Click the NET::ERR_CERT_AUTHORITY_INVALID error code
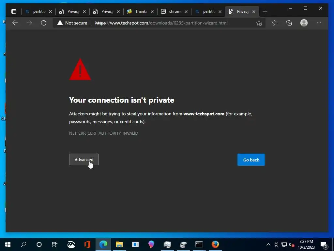This screenshot has height=251, width=334. [x=104, y=133]
